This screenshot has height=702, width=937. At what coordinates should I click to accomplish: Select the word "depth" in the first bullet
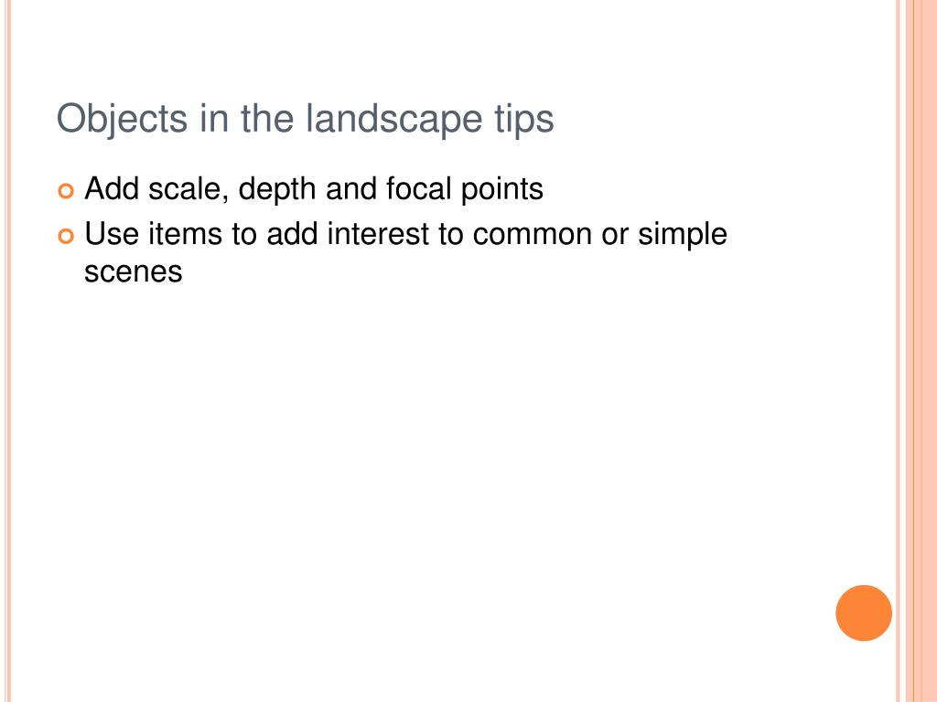pyautogui.click(x=277, y=190)
